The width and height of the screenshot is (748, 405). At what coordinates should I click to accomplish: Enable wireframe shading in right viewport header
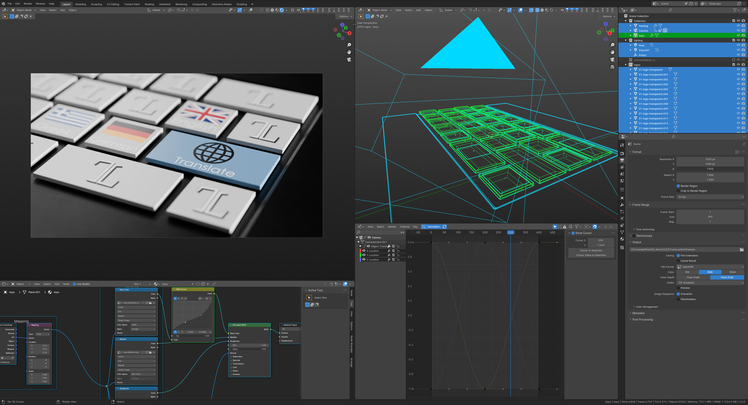click(x=537, y=10)
